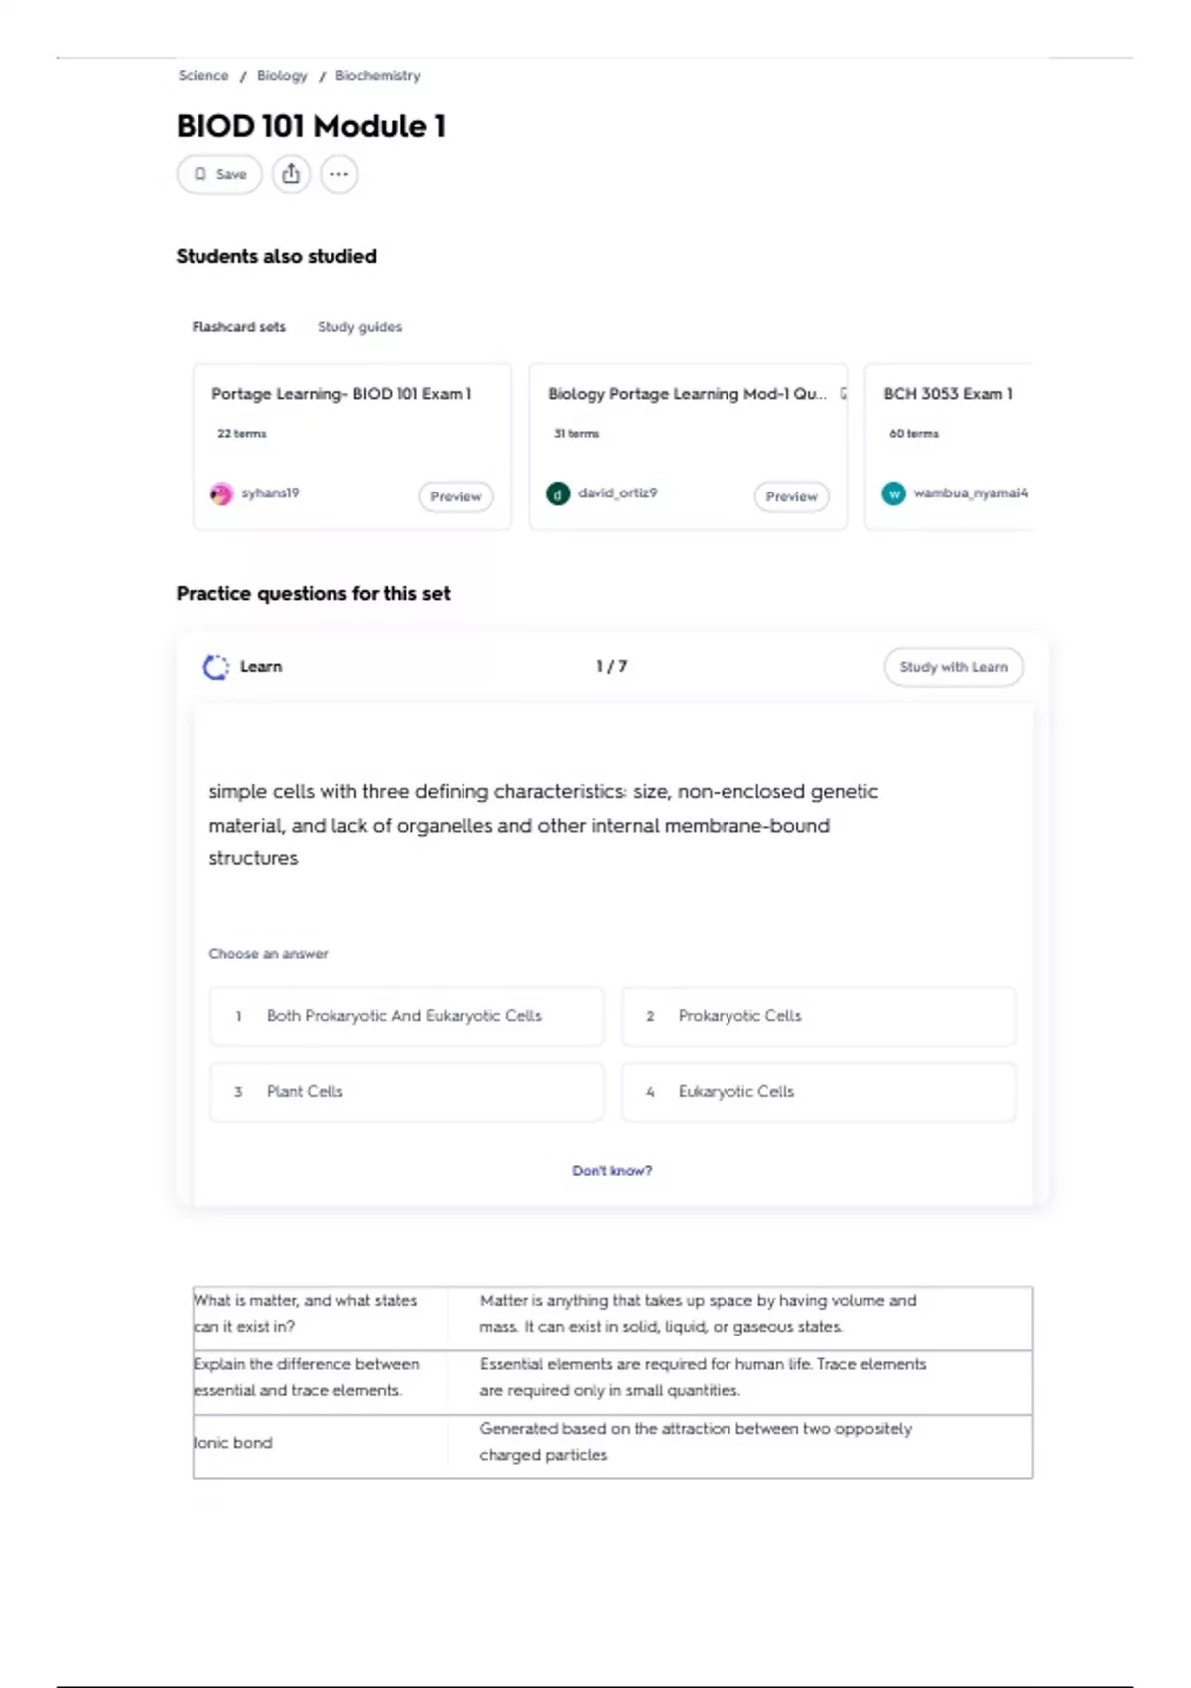
Task: Click david_ortiz9 green avatar
Action: (x=558, y=493)
